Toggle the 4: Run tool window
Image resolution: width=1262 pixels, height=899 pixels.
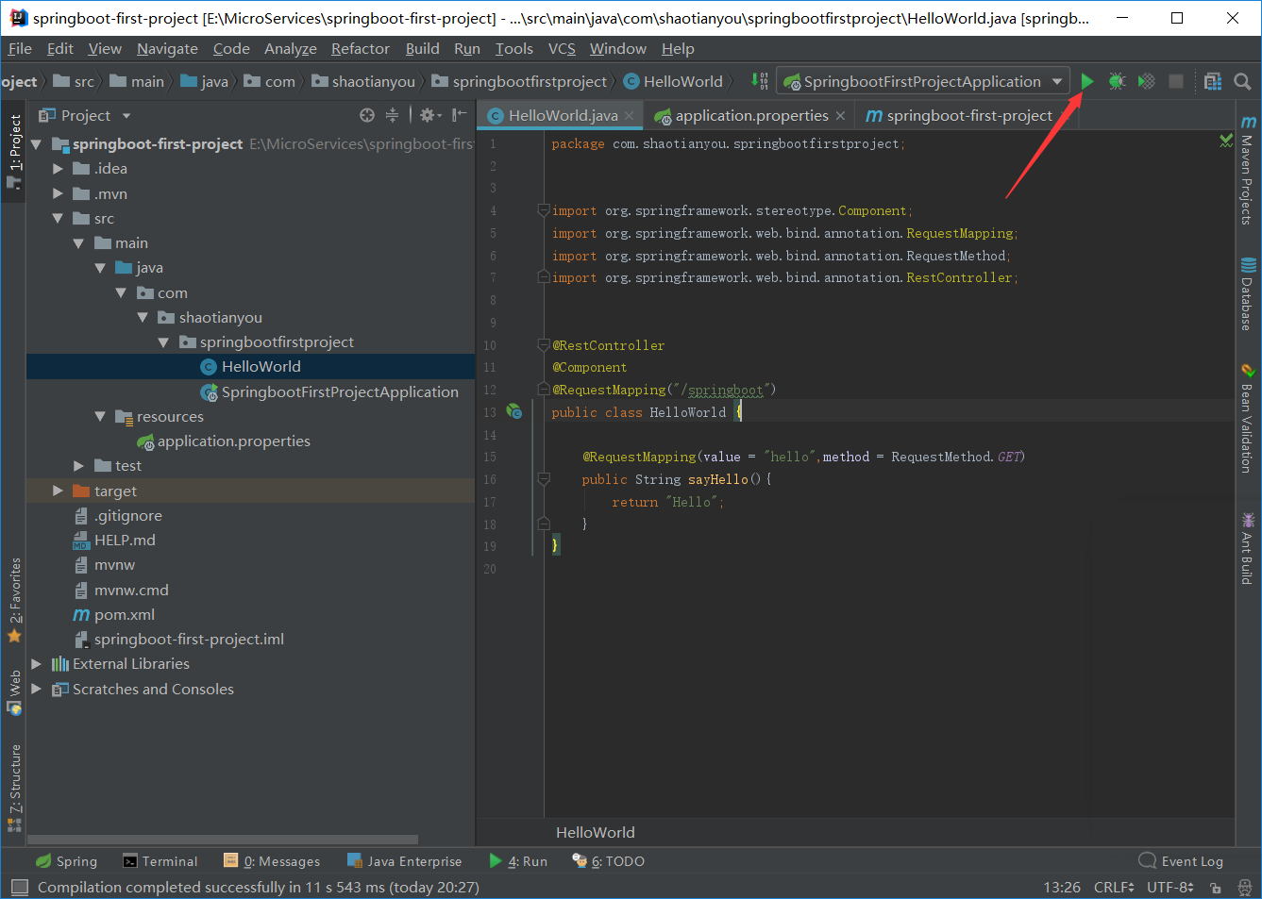518,861
